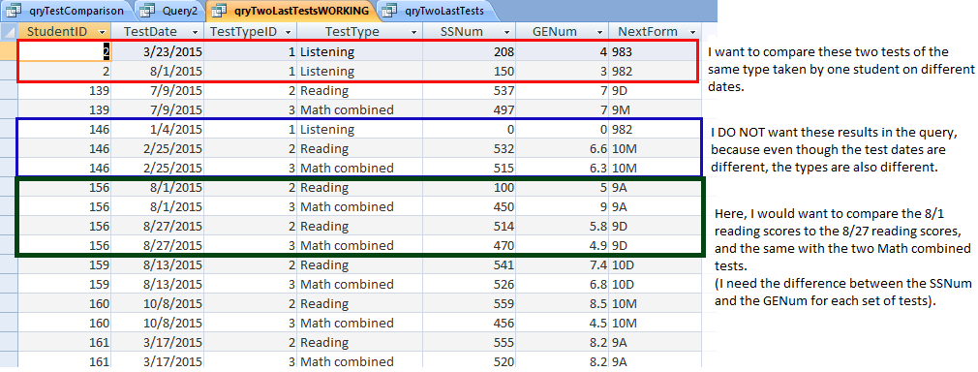Click the SSNum value 150
The width and height of the screenshot is (978, 372).
[470, 71]
